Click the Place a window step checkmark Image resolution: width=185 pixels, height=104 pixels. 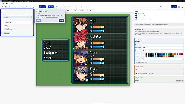pyautogui.click(x=136, y=14)
